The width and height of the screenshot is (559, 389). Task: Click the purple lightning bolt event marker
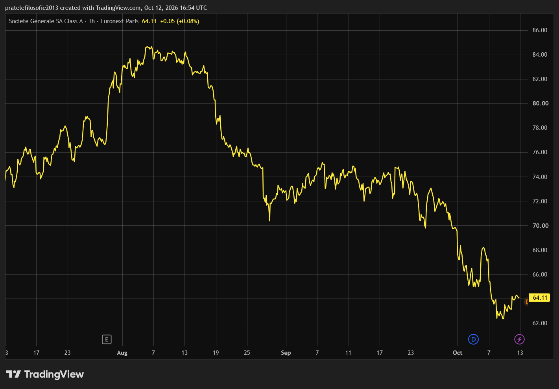(x=520, y=339)
